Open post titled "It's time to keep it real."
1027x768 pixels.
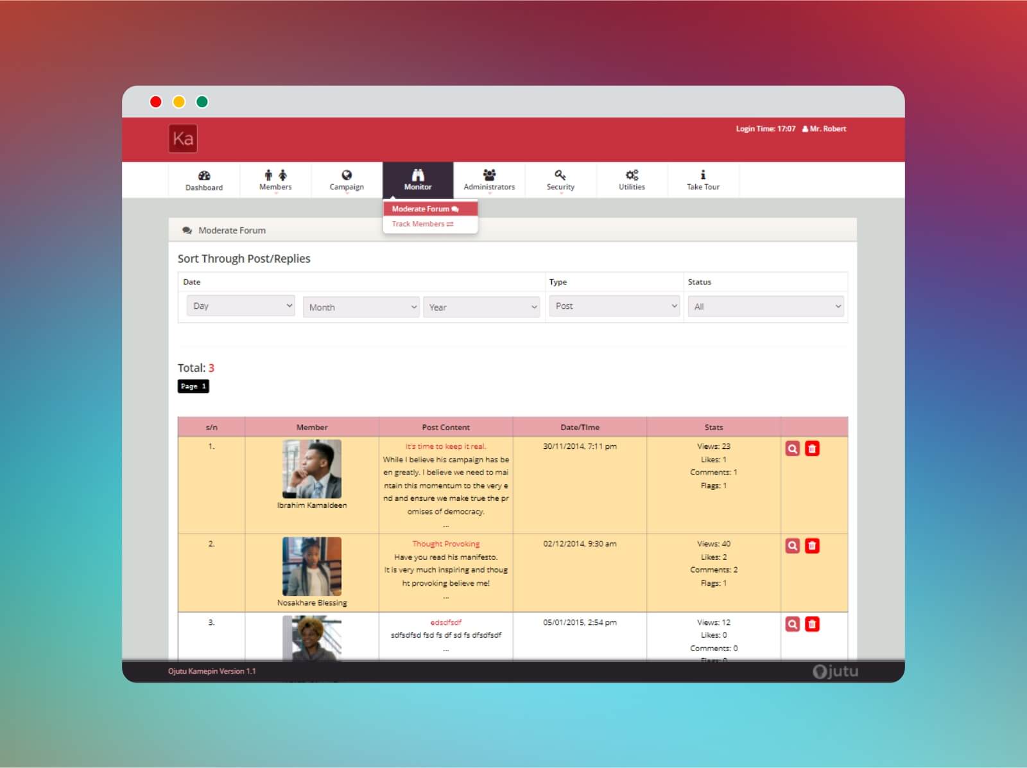[x=445, y=446]
